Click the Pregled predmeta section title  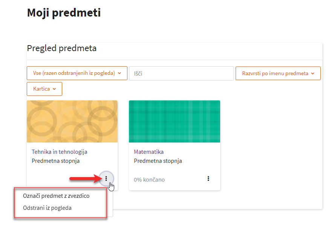[62, 49]
